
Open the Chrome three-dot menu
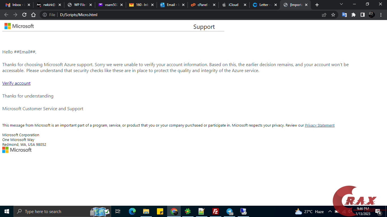tap(381, 15)
